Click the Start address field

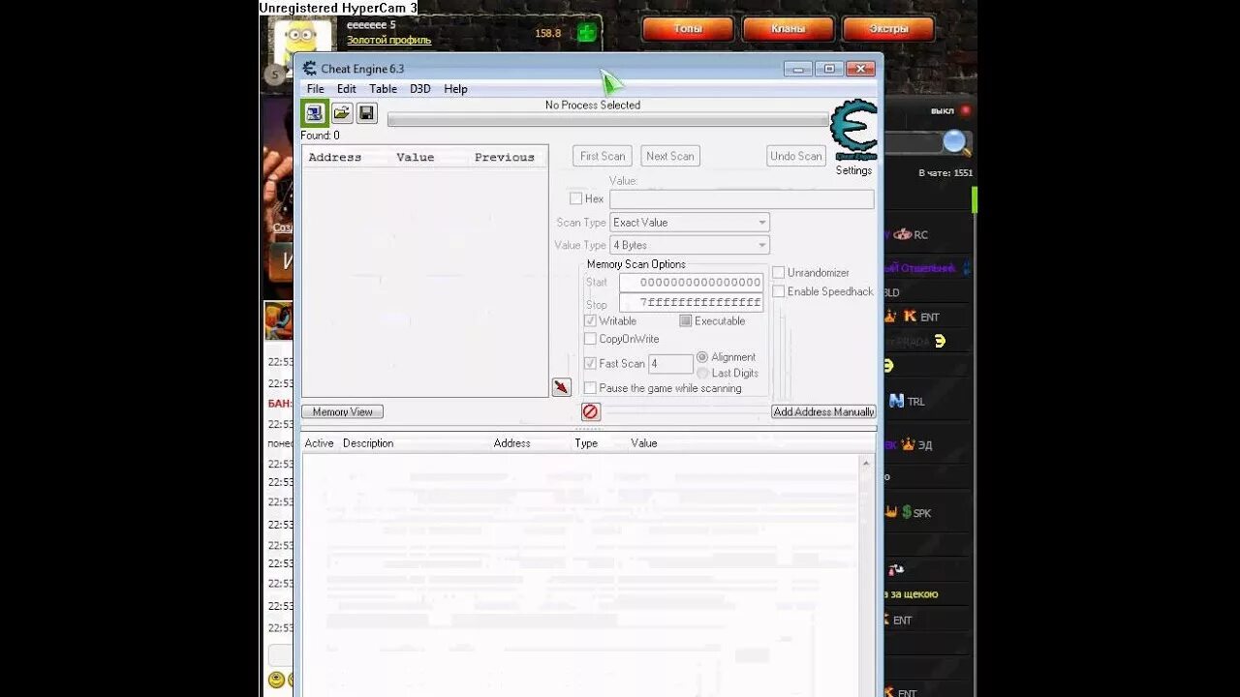(x=691, y=282)
